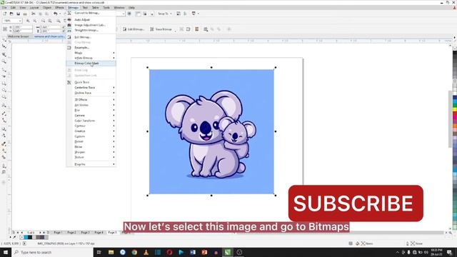
Task: Expand the Inflate Bitmap submenu
Action: tap(91, 58)
